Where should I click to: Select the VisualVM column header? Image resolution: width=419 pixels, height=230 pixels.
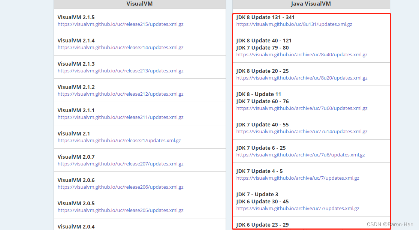coord(139,4)
